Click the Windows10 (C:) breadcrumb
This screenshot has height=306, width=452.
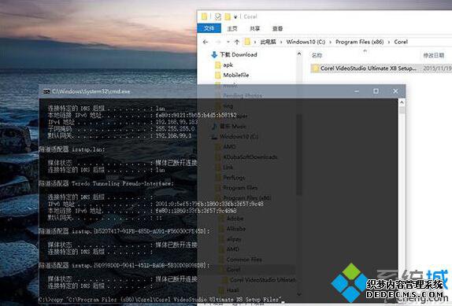tap(306, 42)
